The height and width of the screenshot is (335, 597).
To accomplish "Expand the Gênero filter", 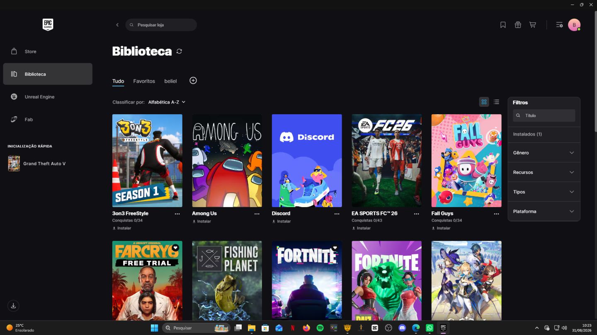I will coord(544,153).
